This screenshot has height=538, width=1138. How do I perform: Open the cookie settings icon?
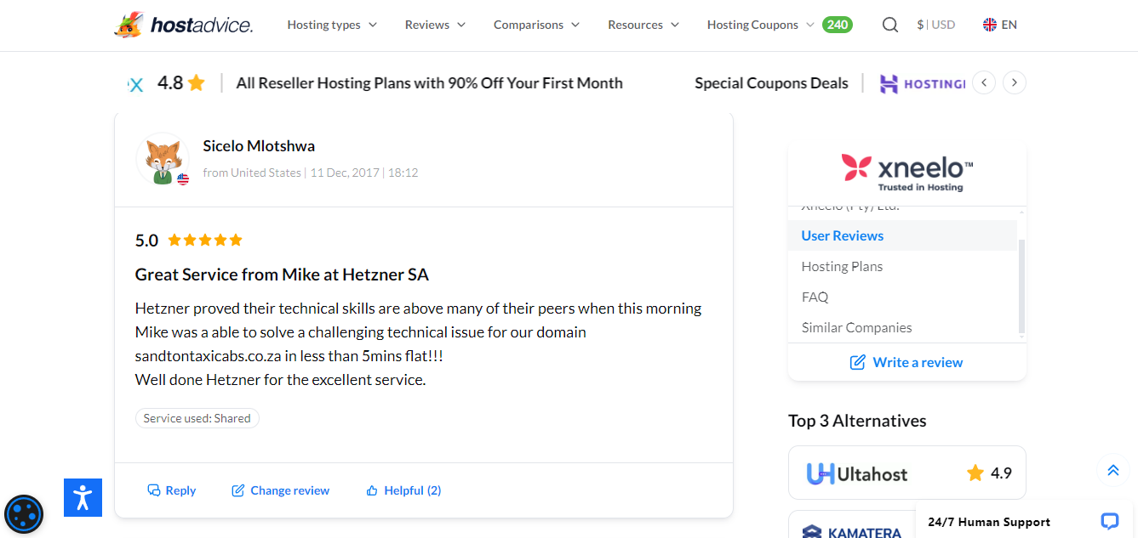24,514
